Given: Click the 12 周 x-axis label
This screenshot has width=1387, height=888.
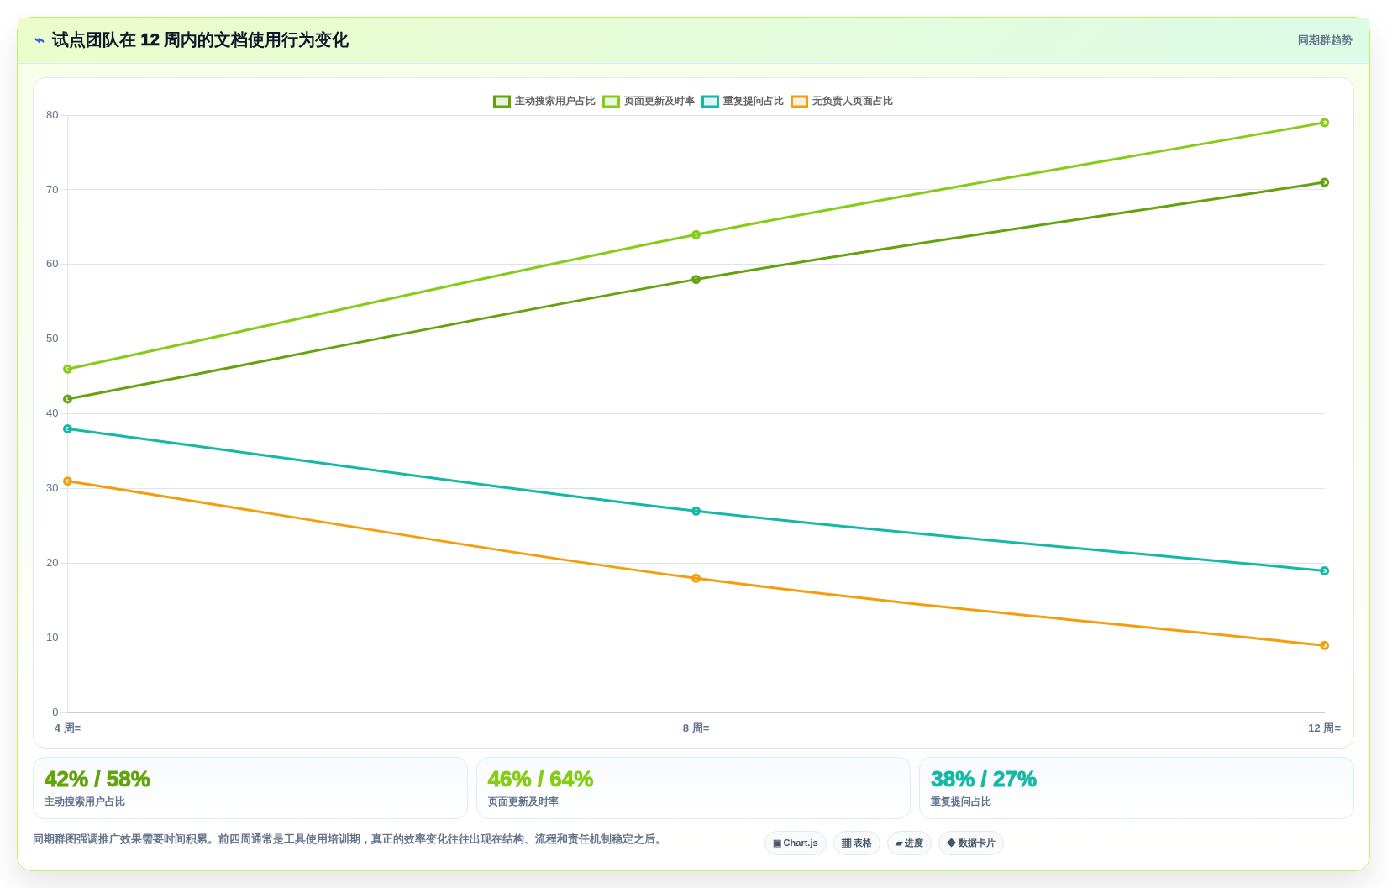Looking at the screenshot, I should [x=1324, y=728].
